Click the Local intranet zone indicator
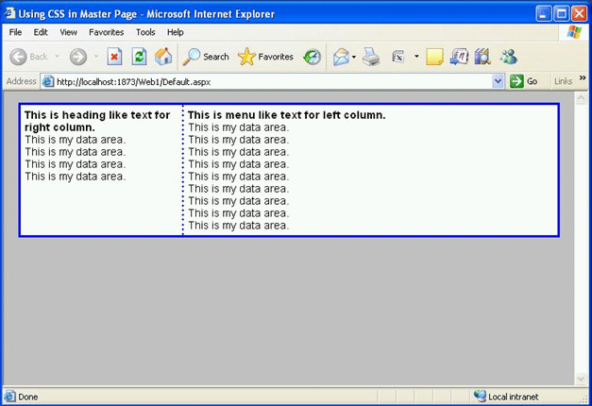592x406 pixels. [506, 397]
